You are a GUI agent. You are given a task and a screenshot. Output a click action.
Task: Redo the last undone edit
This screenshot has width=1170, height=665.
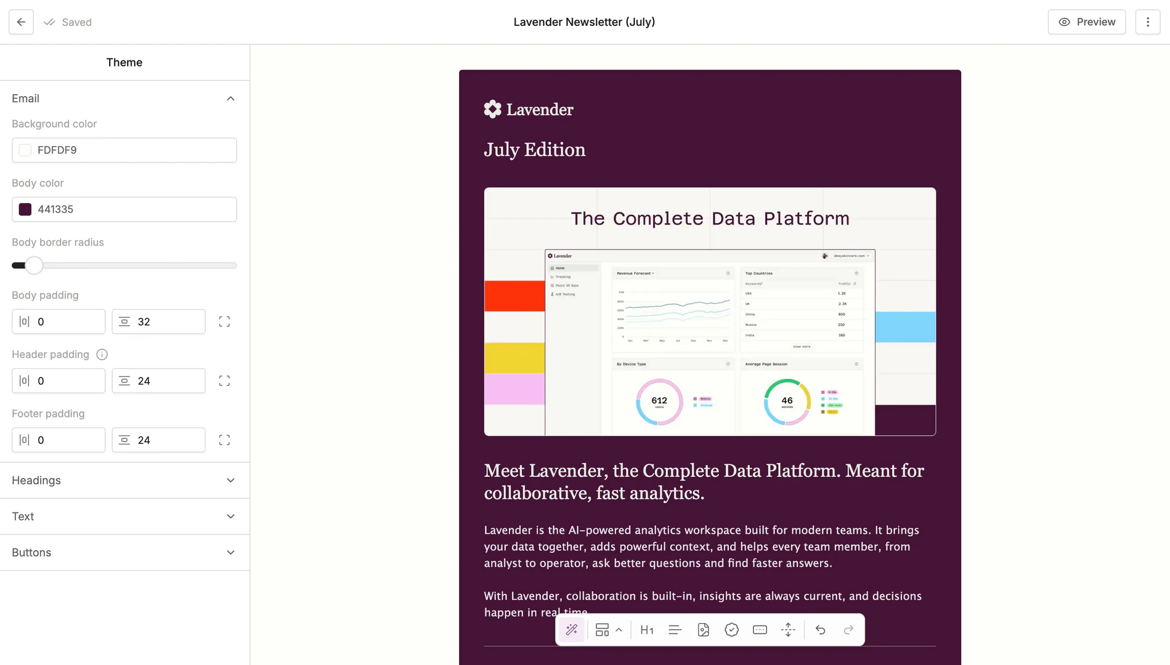point(848,629)
